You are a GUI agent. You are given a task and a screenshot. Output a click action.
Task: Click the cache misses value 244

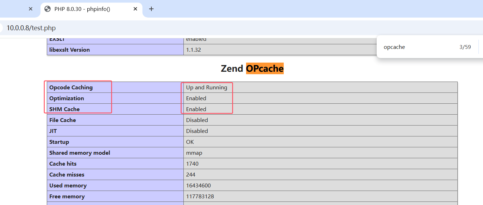191,174
